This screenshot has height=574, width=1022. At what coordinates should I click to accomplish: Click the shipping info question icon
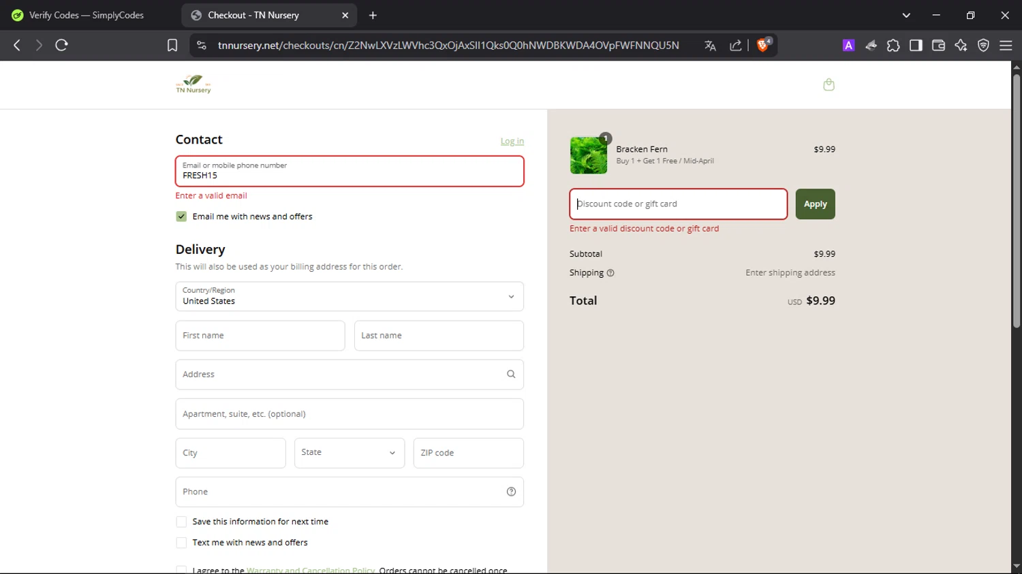610,273
